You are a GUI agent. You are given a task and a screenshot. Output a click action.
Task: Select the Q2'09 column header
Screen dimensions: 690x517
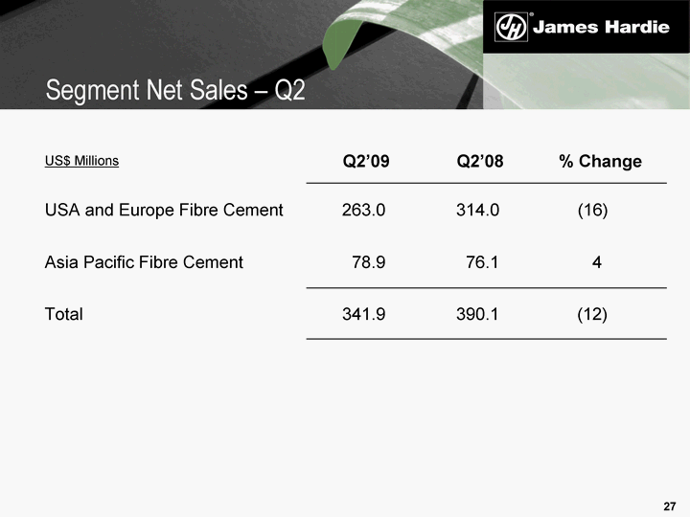366,161
